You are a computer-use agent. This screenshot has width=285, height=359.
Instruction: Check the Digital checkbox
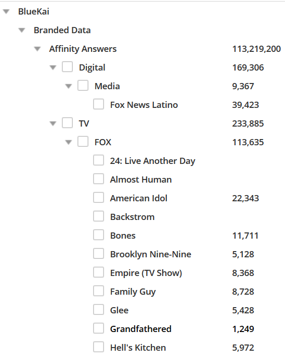click(67, 67)
